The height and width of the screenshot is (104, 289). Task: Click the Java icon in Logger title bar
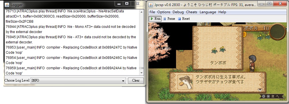(x=7, y=5)
